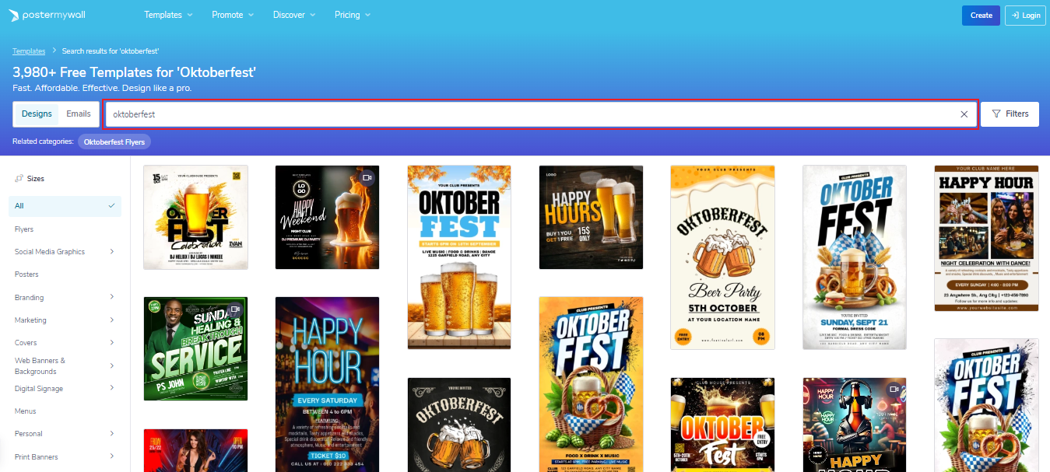Open the Promote menu
Image resolution: width=1050 pixels, height=472 pixels.
pyautogui.click(x=234, y=15)
